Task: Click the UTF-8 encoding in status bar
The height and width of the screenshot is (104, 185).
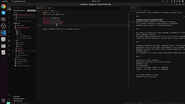Action: click(x=147, y=103)
